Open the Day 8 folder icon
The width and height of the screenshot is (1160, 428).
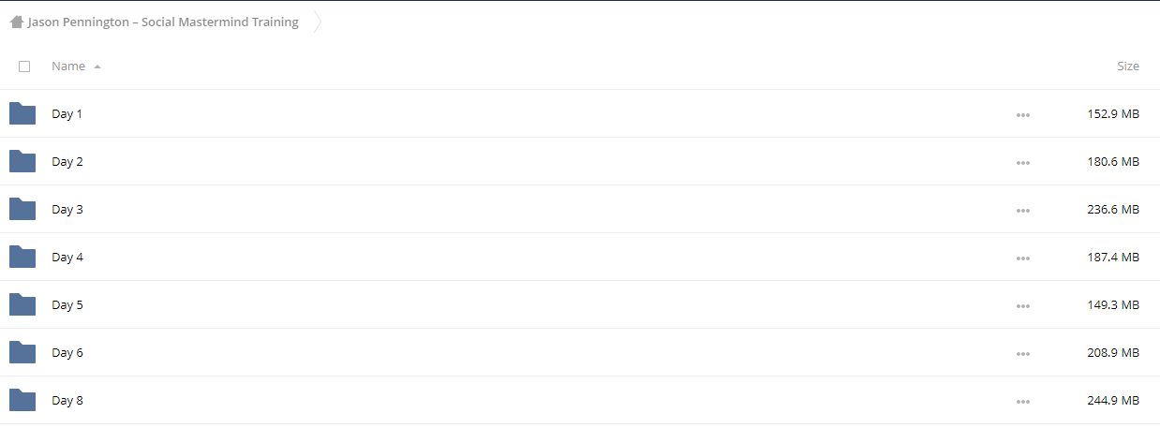point(22,400)
